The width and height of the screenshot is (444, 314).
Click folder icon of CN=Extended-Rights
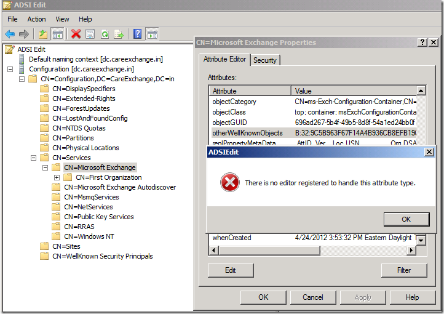pos(44,99)
